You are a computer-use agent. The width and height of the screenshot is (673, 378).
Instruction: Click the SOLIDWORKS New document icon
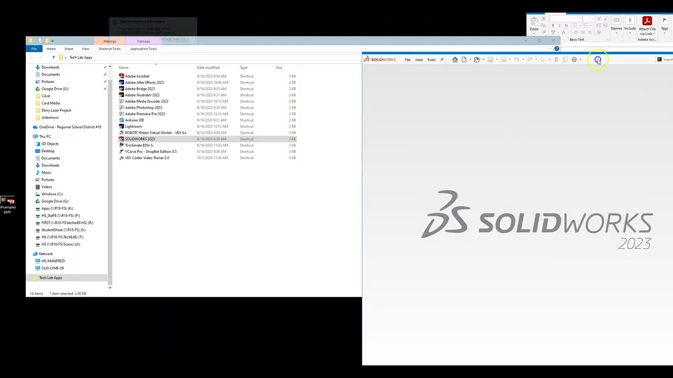pos(464,60)
